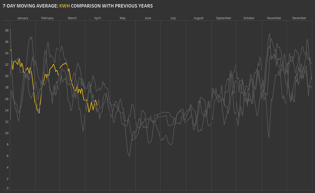315x193 pixels.
Task: Click the September month label
Action: [224, 18]
